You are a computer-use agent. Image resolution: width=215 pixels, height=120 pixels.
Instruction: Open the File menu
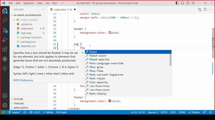point(10,3)
